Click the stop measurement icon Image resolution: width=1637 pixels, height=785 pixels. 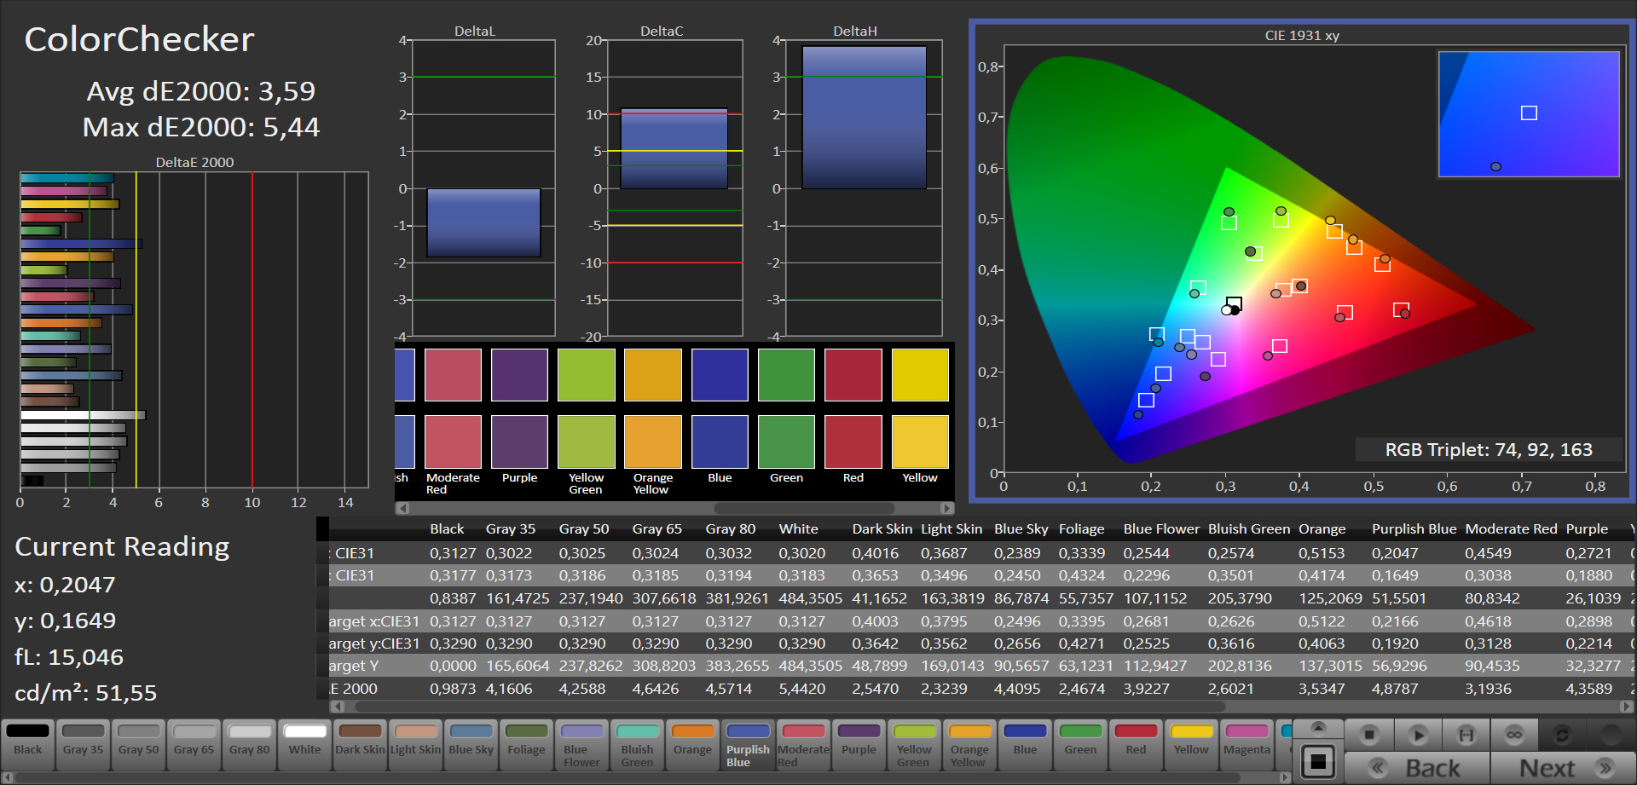tap(1369, 734)
